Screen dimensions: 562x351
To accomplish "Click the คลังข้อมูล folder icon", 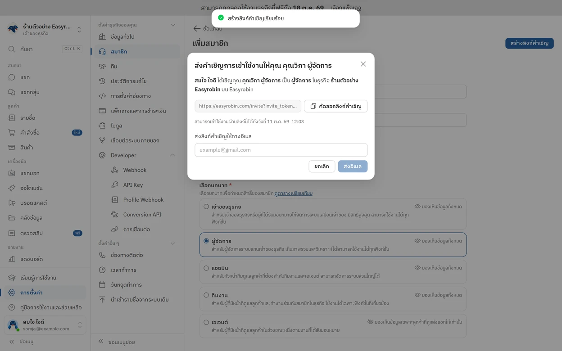I will [12, 218].
